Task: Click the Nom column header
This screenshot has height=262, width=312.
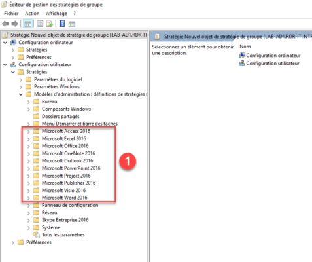Action: point(245,47)
